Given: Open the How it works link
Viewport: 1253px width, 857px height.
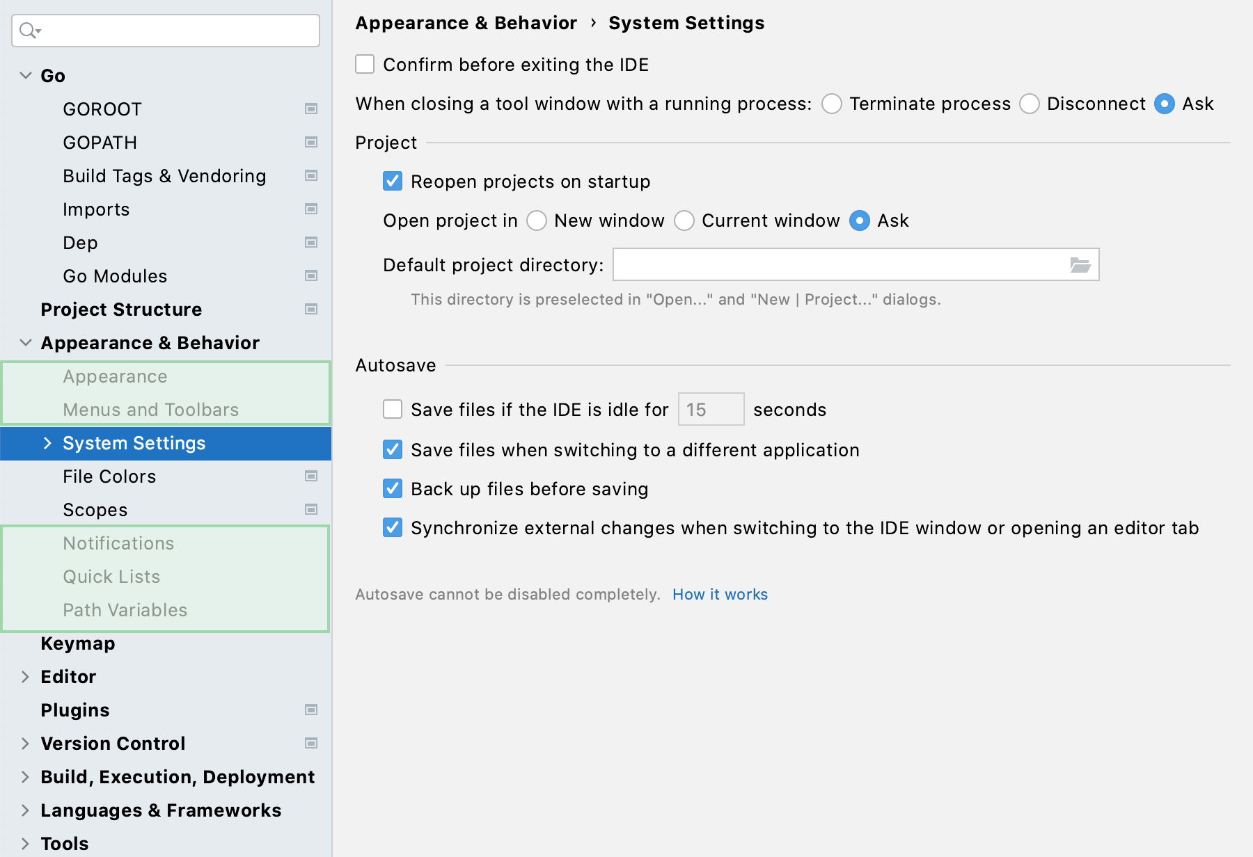Looking at the screenshot, I should 720,594.
